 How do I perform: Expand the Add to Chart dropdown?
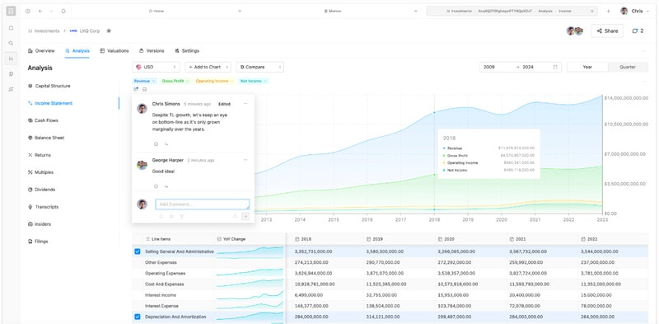(x=208, y=67)
